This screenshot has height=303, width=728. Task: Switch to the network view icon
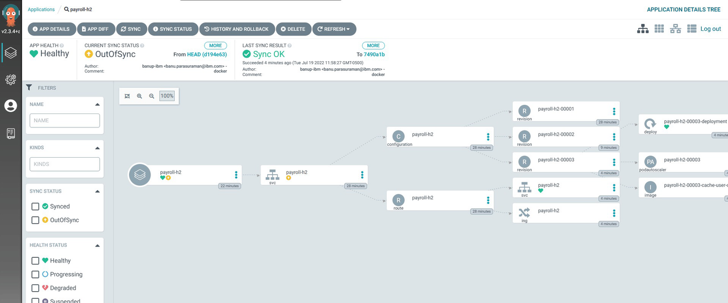676,29
